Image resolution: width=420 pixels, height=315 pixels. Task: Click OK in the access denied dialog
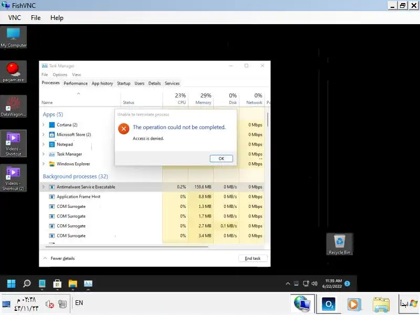221,159
